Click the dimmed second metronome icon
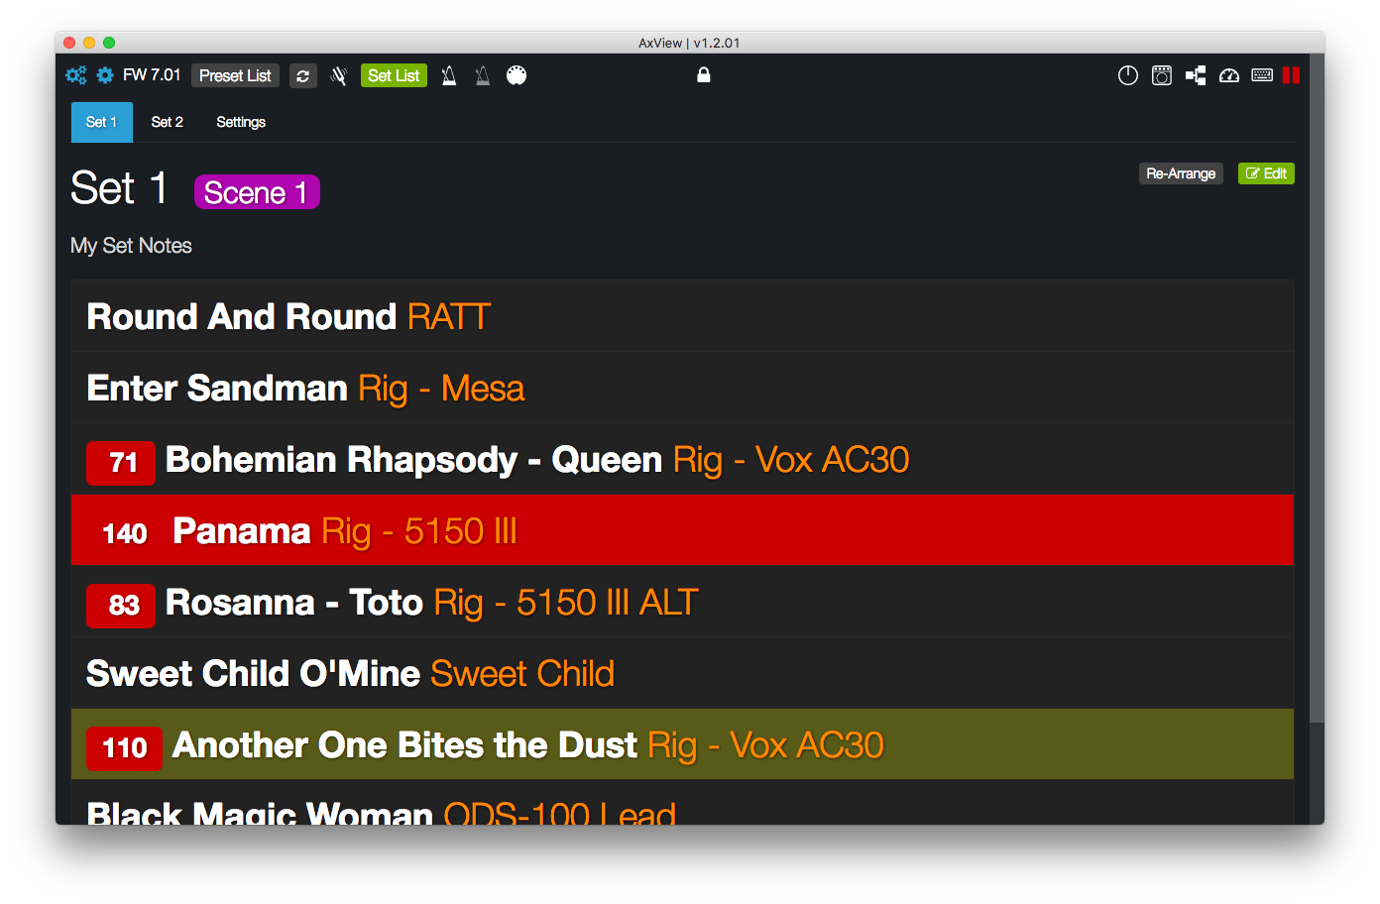This screenshot has width=1380, height=904. click(483, 75)
